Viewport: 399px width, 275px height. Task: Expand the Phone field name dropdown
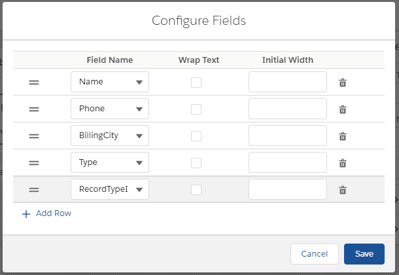point(110,109)
